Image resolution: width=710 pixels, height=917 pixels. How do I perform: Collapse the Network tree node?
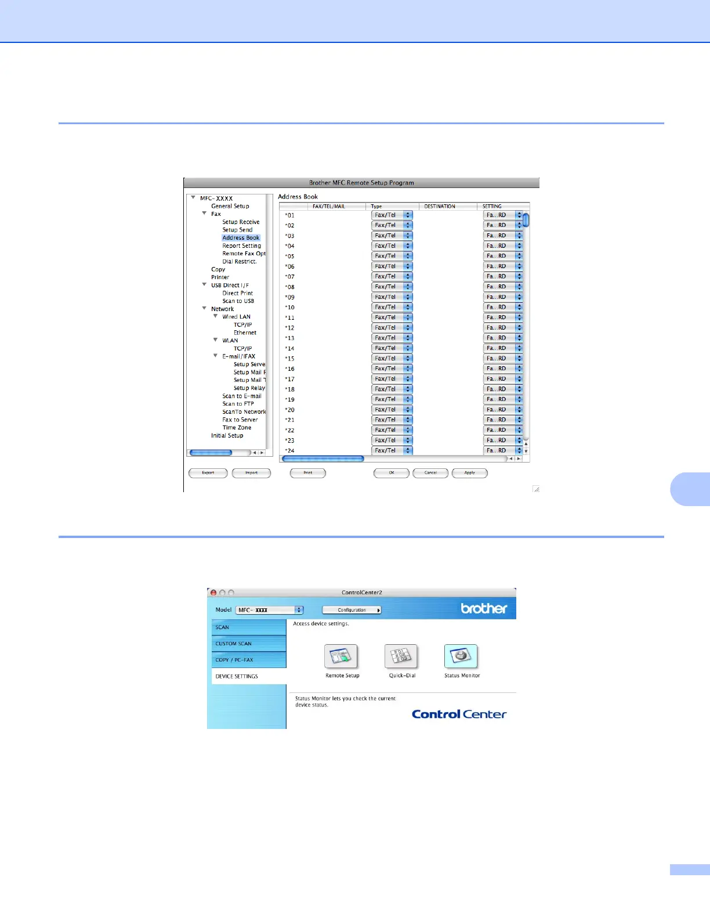pyautogui.click(x=204, y=309)
